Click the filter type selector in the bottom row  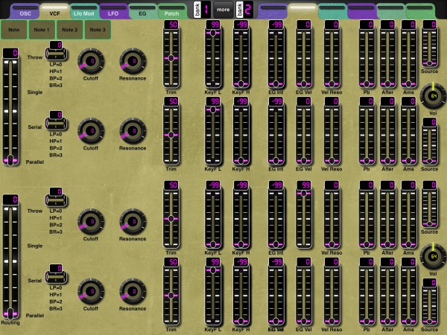click(x=56, y=277)
